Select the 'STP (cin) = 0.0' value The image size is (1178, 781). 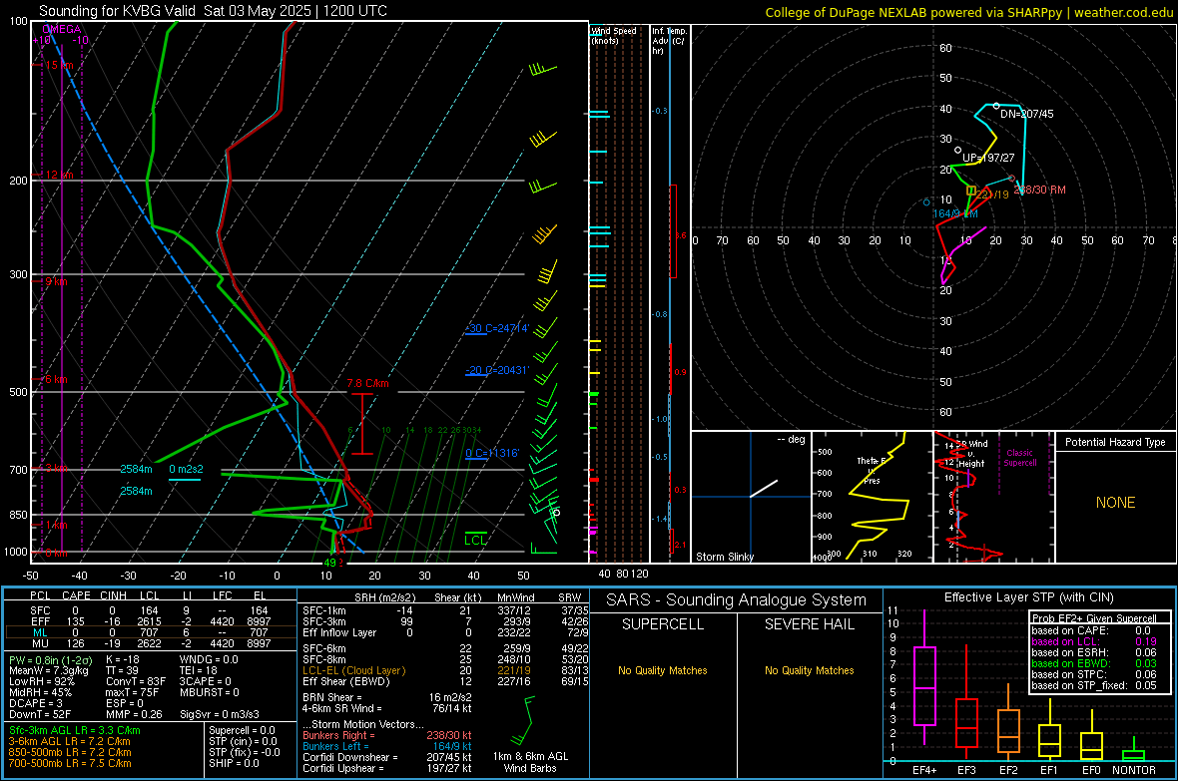[243, 741]
